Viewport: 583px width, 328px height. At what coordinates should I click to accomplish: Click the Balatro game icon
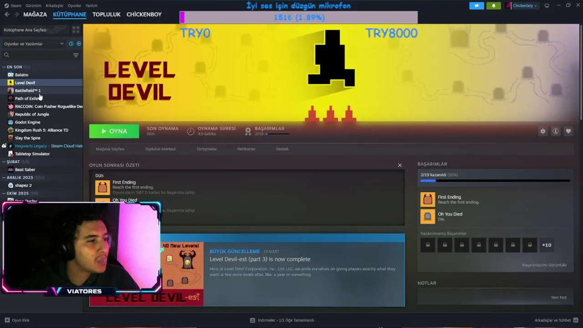coord(10,75)
